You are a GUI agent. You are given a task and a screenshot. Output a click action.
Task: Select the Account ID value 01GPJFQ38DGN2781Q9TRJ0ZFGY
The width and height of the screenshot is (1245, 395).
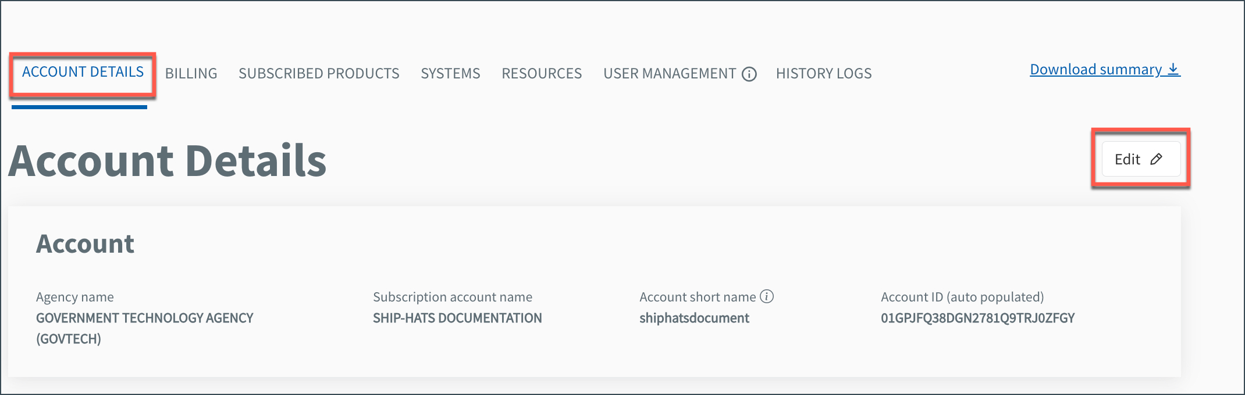coord(977,318)
